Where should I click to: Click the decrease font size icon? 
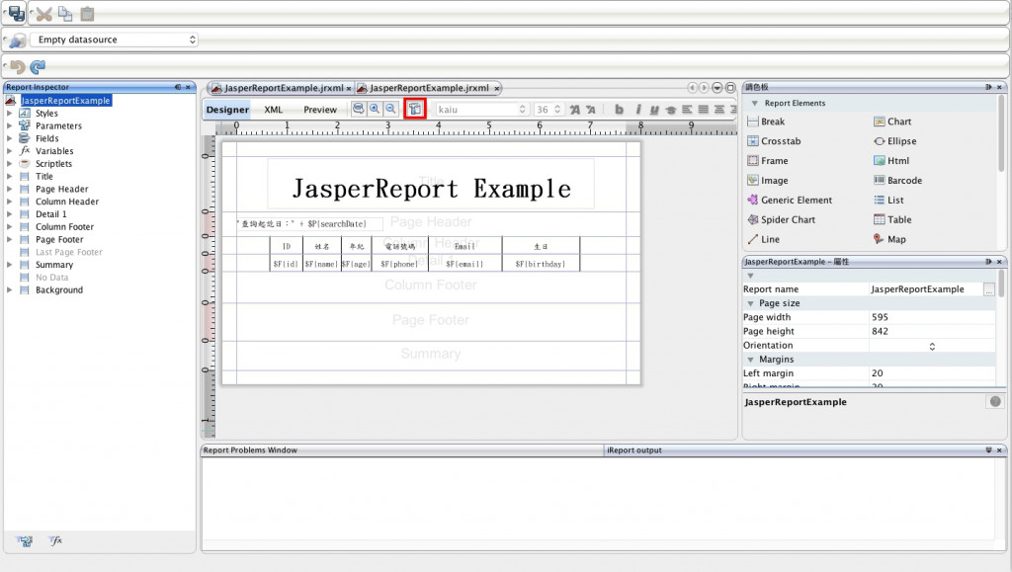(x=591, y=110)
